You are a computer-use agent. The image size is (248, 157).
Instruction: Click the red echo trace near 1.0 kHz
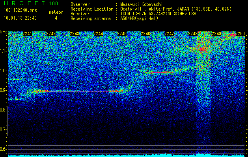(160, 72)
